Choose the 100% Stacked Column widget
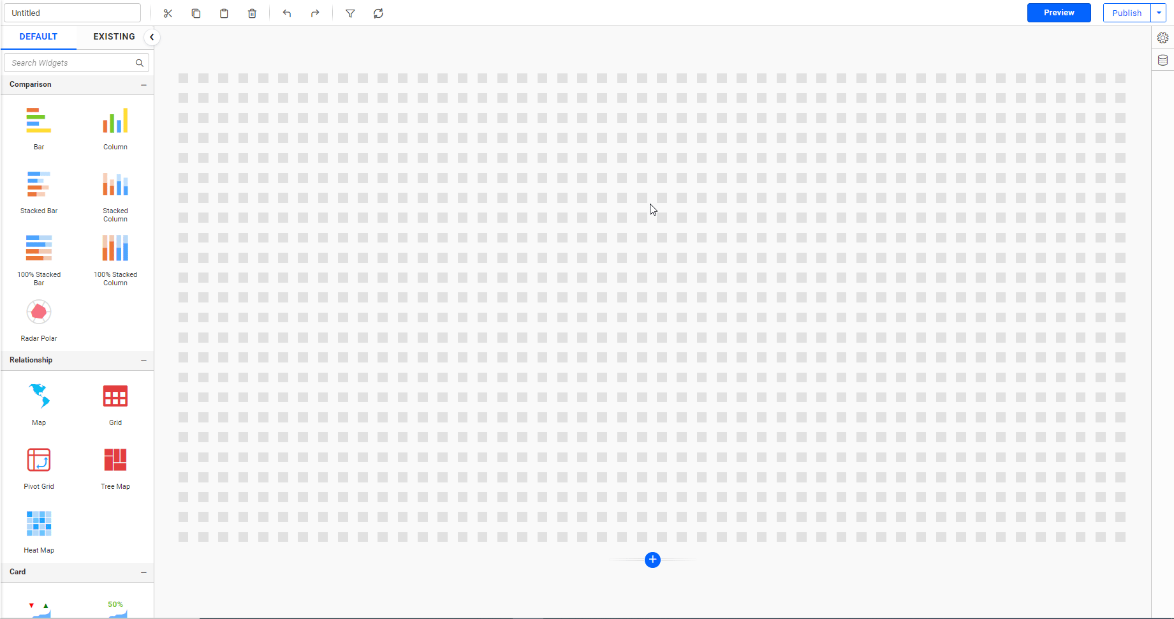 click(115, 259)
